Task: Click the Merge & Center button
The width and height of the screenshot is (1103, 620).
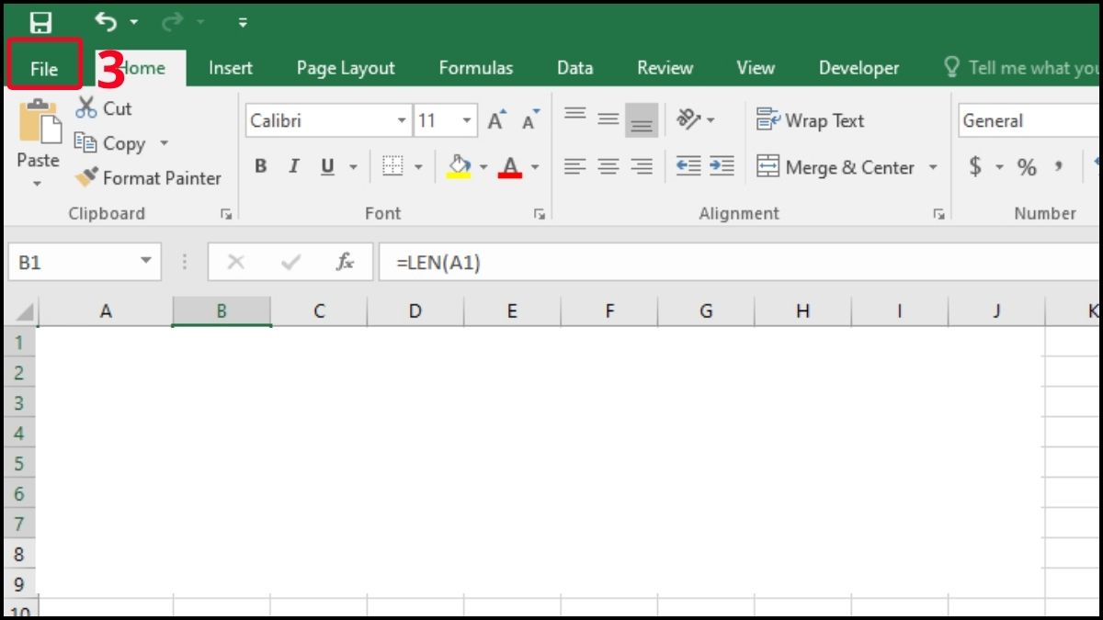Action: point(835,167)
